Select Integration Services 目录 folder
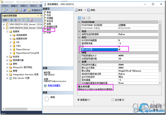The width and height of the screenshot is (166, 115). (x=26, y=74)
